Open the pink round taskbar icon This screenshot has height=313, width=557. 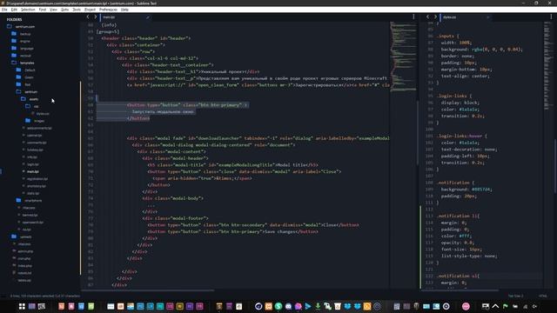pos(466,306)
